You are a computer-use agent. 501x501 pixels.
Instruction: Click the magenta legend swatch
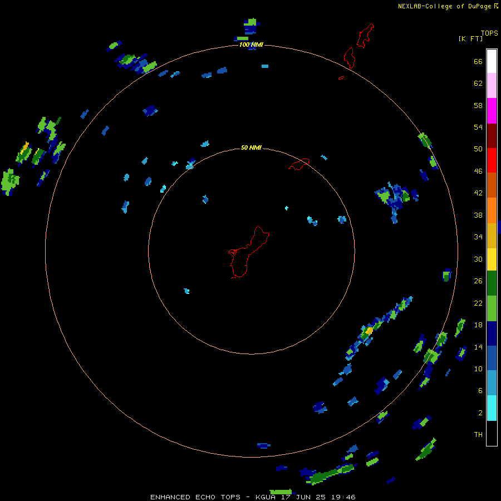pyautogui.click(x=492, y=111)
